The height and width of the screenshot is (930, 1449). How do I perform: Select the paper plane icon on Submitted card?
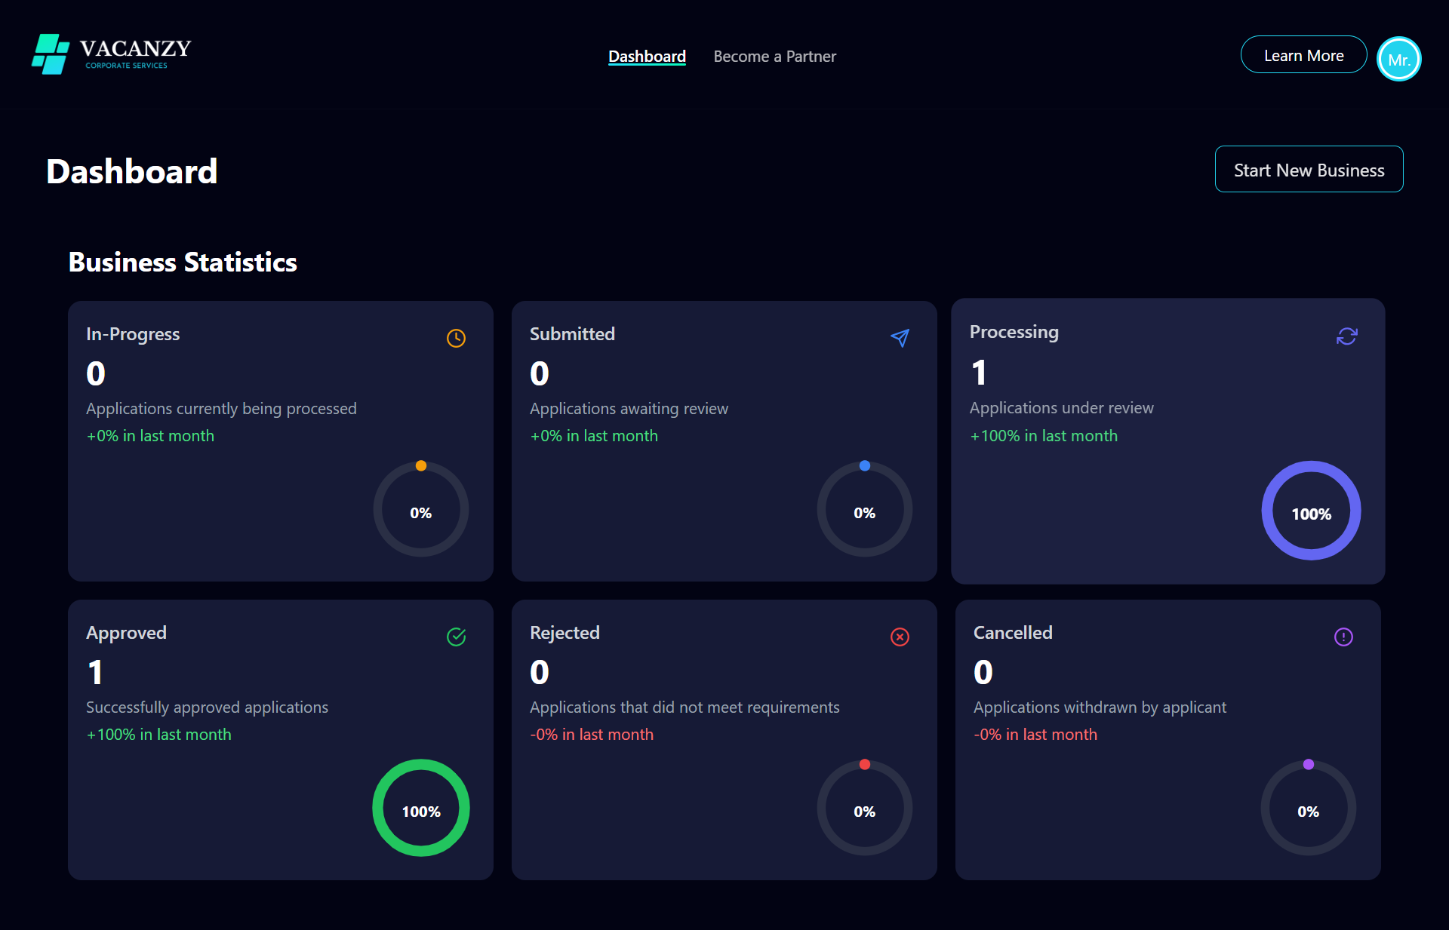900,338
